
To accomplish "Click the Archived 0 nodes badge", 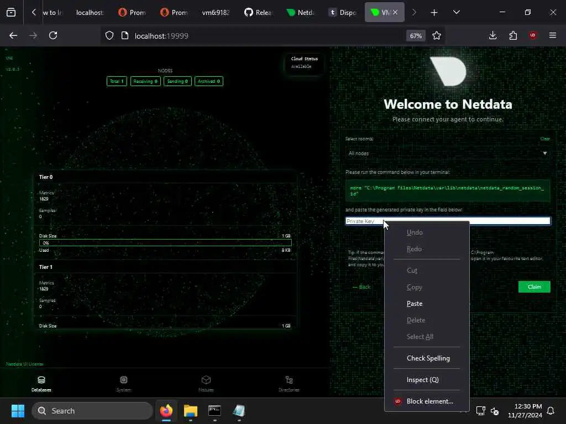I will point(208,81).
